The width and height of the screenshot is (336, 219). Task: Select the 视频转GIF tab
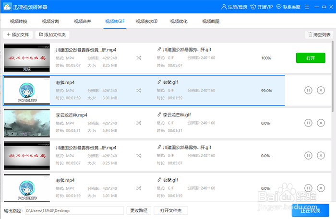[x=115, y=21]
